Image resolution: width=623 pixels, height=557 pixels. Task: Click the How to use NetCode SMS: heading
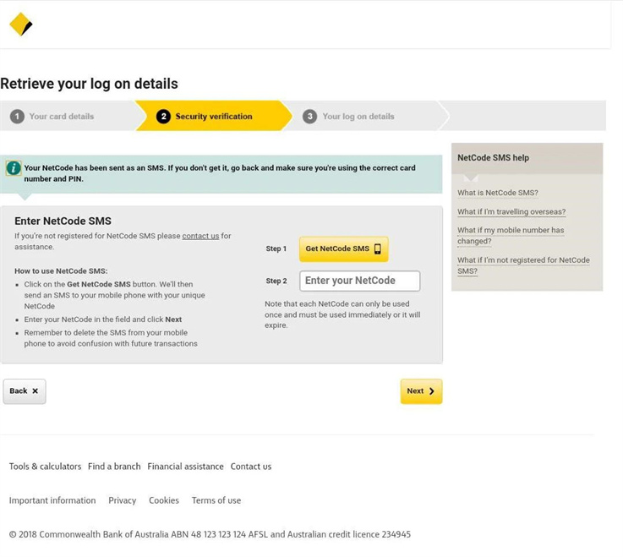point(61,271)
